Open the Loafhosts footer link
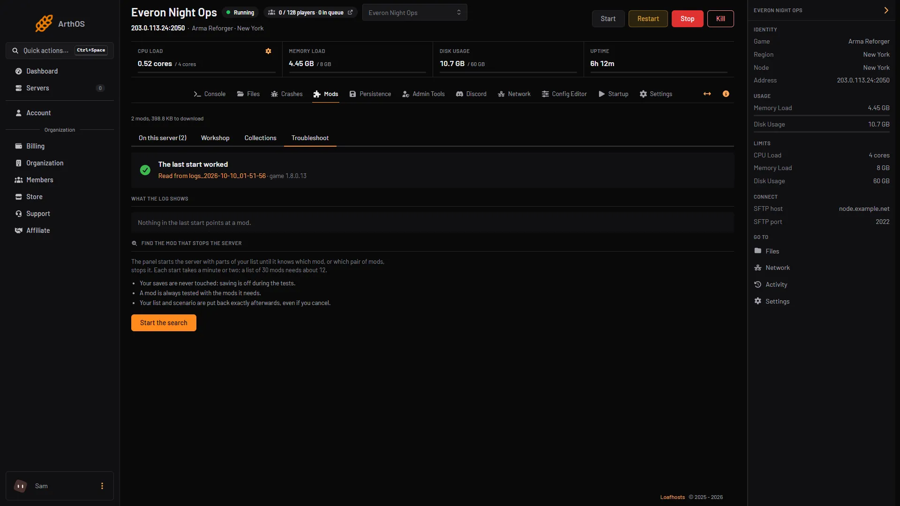Screen dimensions: 900x506 (x=672, y=497)
